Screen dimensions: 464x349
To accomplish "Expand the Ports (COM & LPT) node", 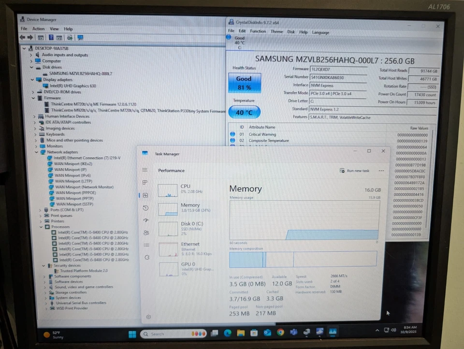I will (x=41, y=210).
